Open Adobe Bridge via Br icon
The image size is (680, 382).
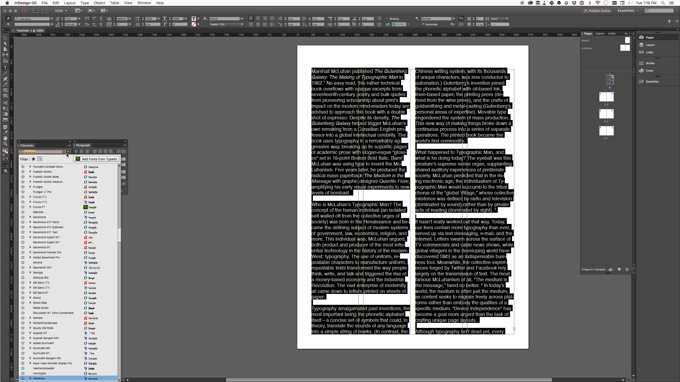[x=35, y=11]
